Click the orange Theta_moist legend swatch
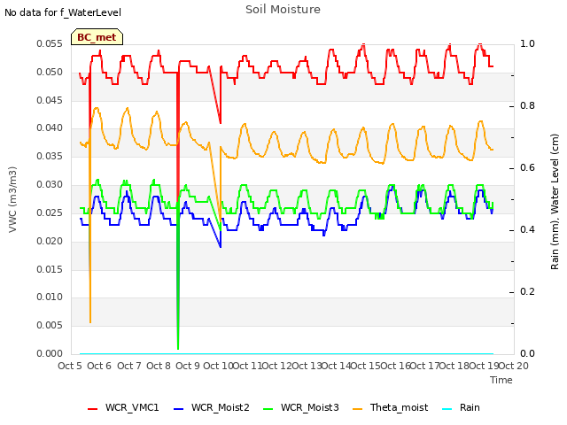The width and height of the screenshot is (567, 425). tap(357, 409)
